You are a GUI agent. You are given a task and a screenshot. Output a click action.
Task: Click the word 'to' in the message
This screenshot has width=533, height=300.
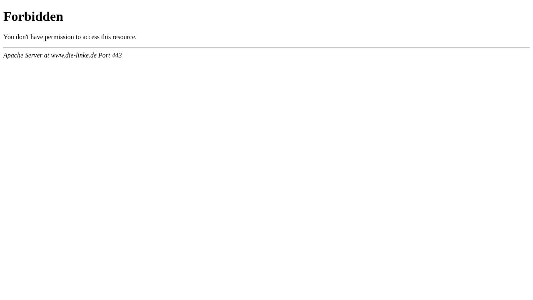78,37
